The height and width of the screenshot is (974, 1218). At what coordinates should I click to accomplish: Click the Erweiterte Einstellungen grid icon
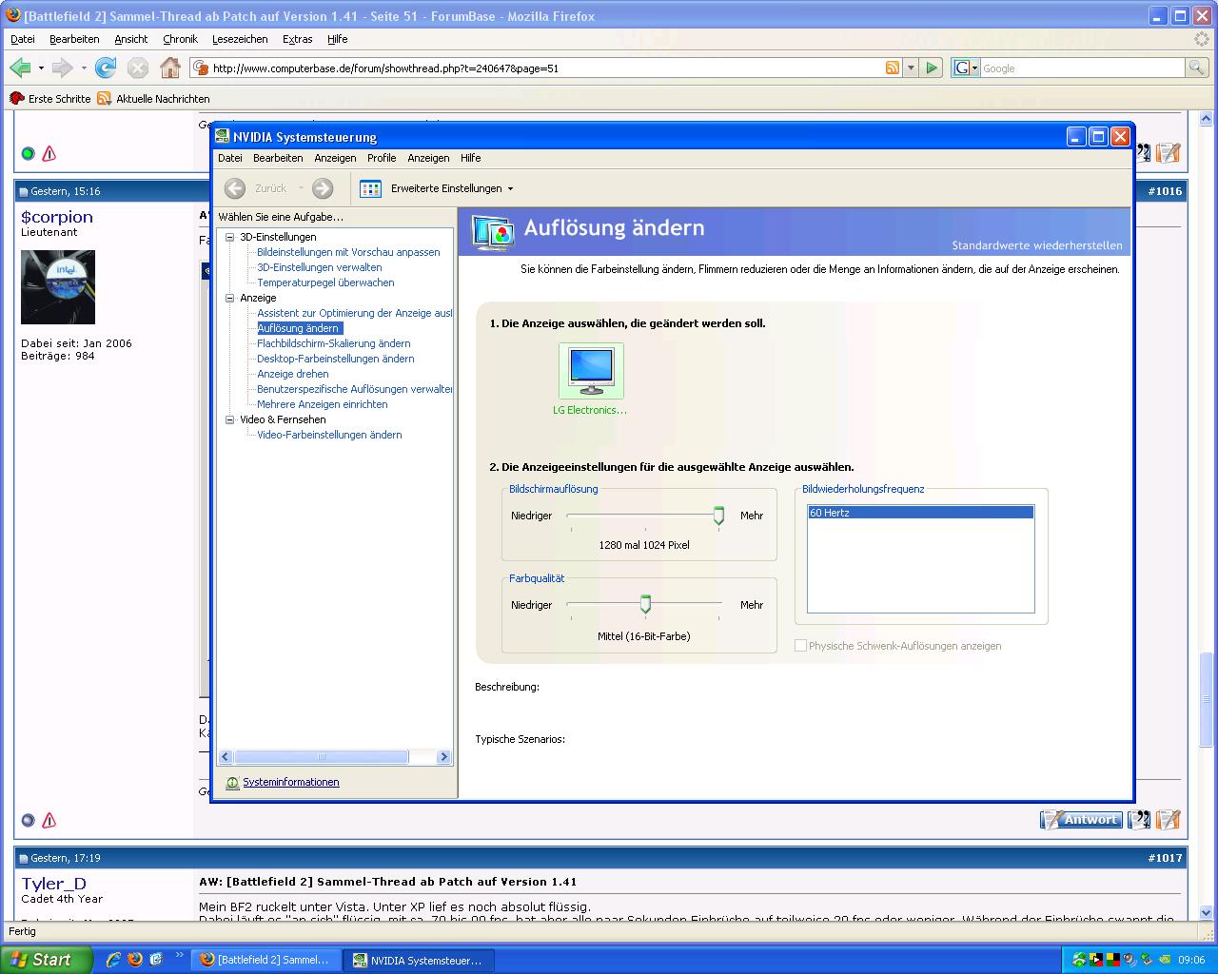[370, 188]
